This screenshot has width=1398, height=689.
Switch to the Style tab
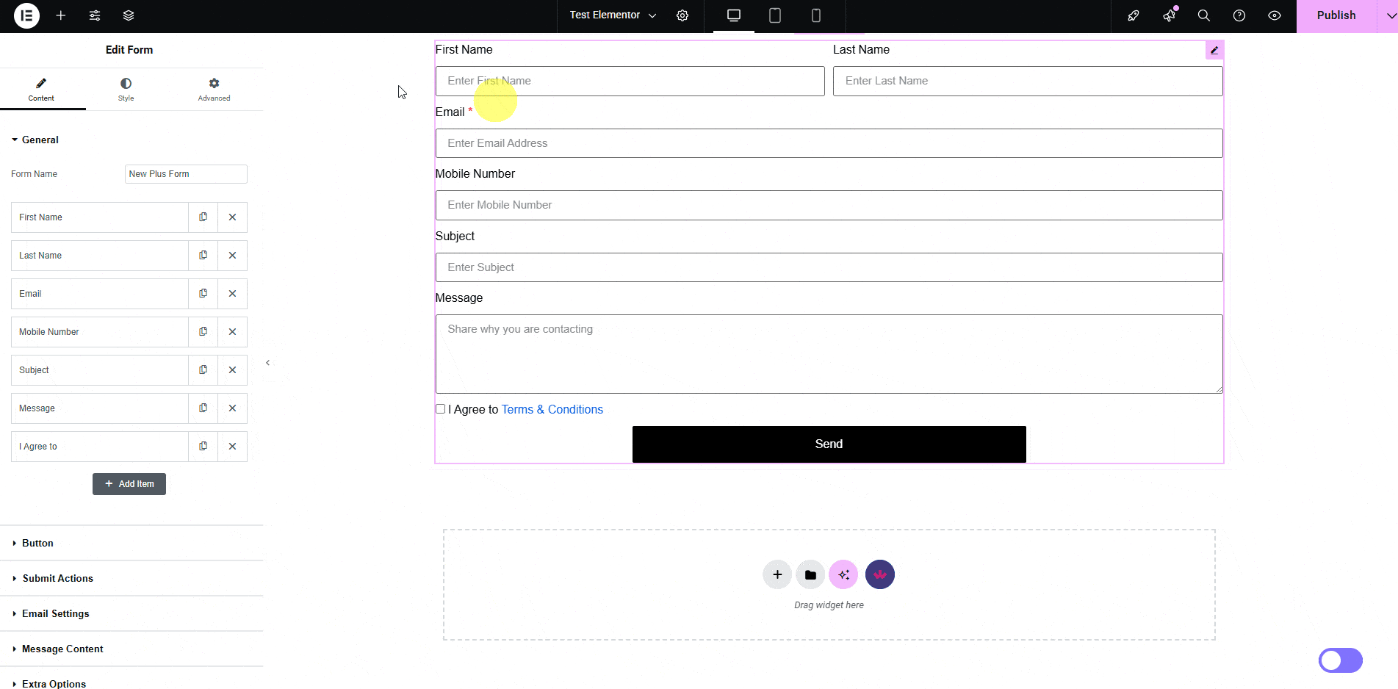126,89
